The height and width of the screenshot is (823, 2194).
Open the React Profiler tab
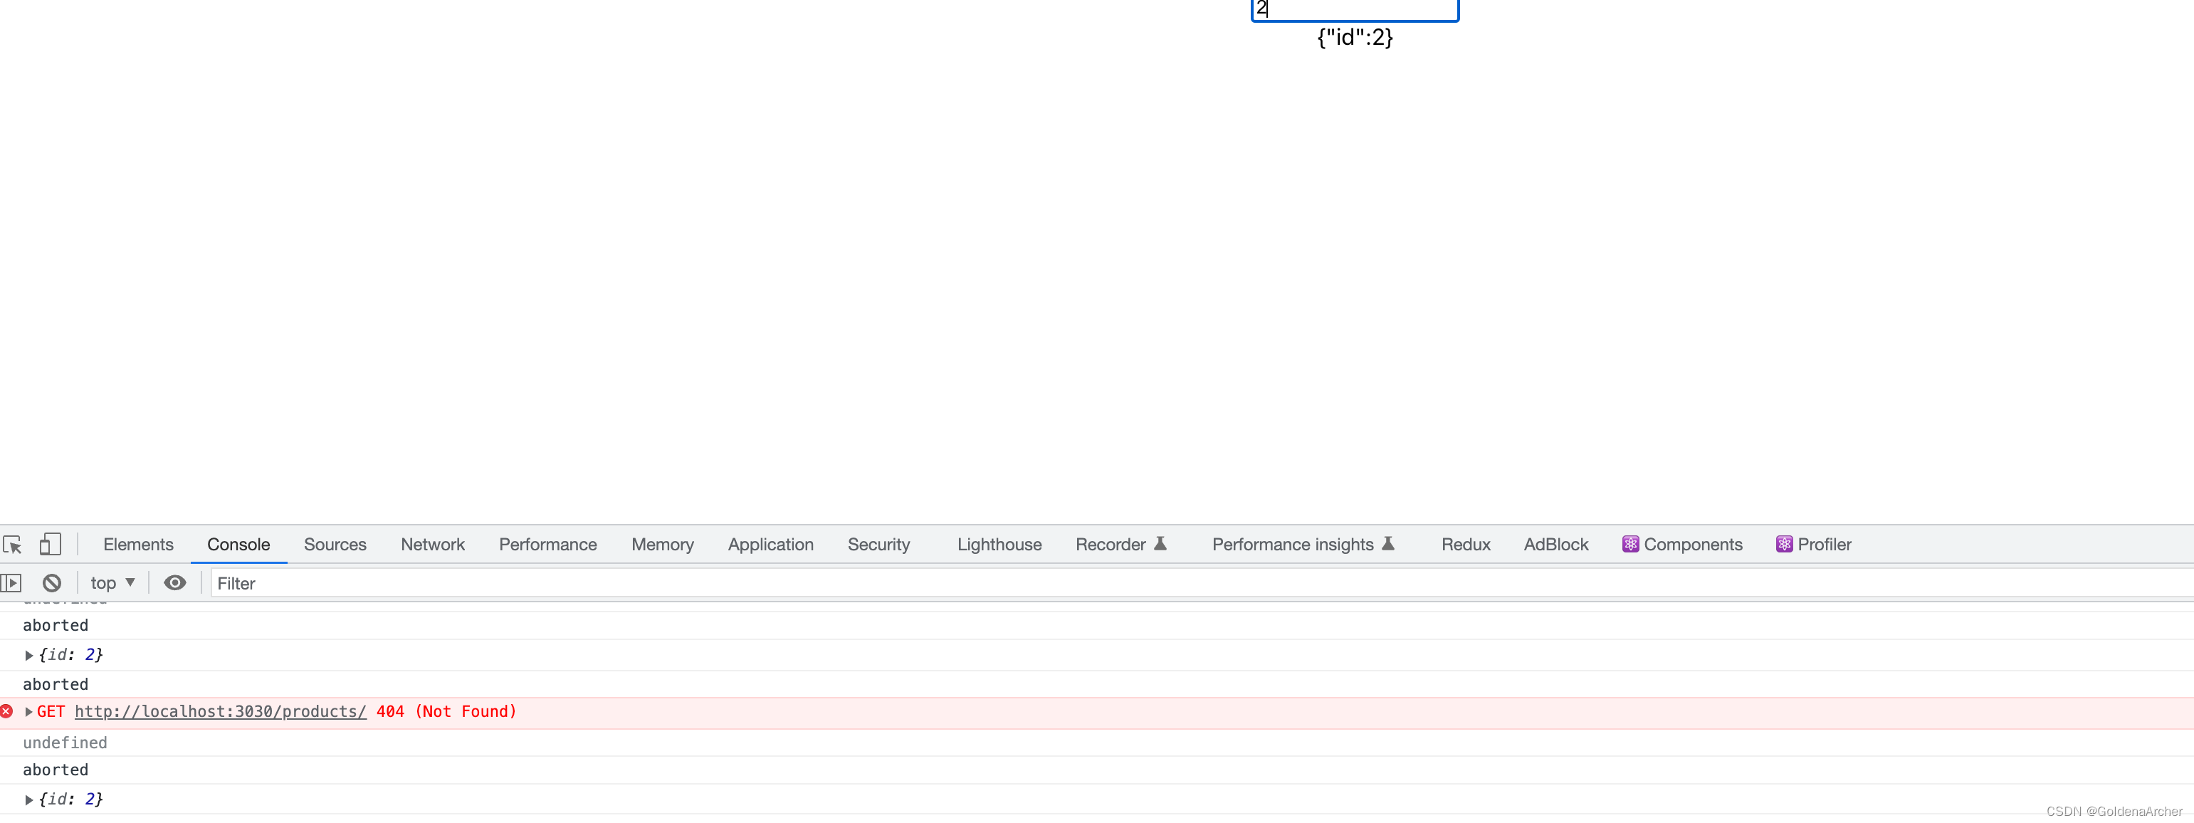point(1813,545)
